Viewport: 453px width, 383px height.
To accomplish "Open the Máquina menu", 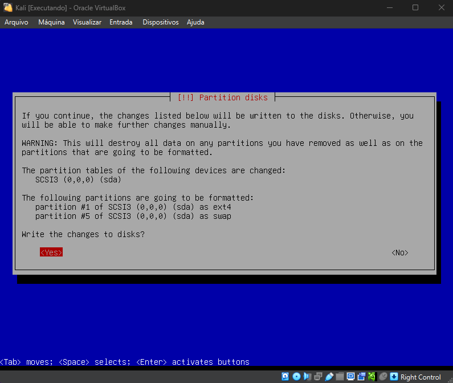I will click(51, 22).
